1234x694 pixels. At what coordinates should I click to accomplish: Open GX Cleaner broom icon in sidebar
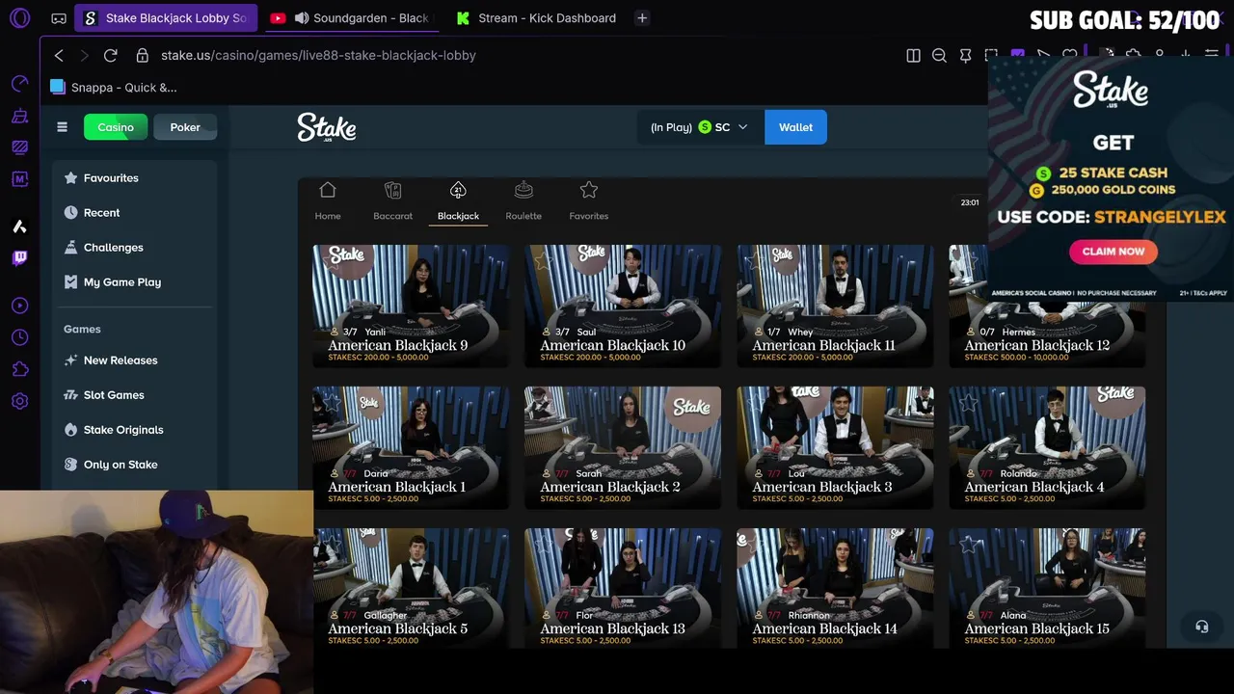tap(19, 116)
